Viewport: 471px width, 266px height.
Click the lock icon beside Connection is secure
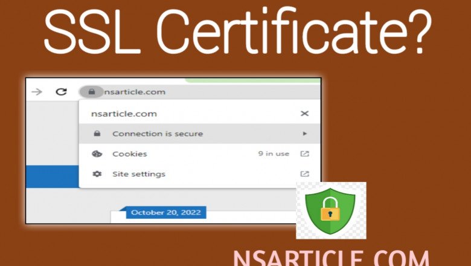click(x=97, y=134)
